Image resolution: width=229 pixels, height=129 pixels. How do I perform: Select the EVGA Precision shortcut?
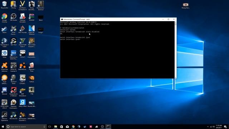coord(14,30)
